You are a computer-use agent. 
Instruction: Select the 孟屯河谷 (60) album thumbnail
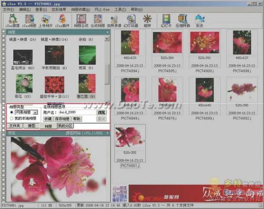tap(23, 57)
